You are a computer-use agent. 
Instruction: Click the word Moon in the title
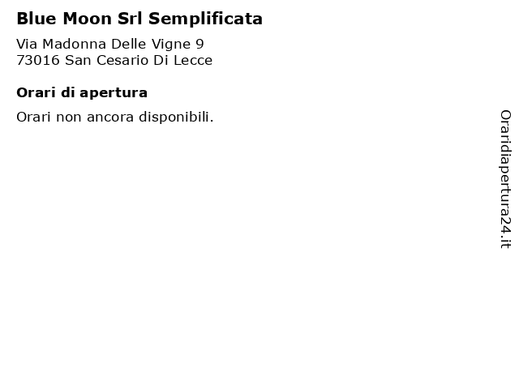click(x=88, y=19)
